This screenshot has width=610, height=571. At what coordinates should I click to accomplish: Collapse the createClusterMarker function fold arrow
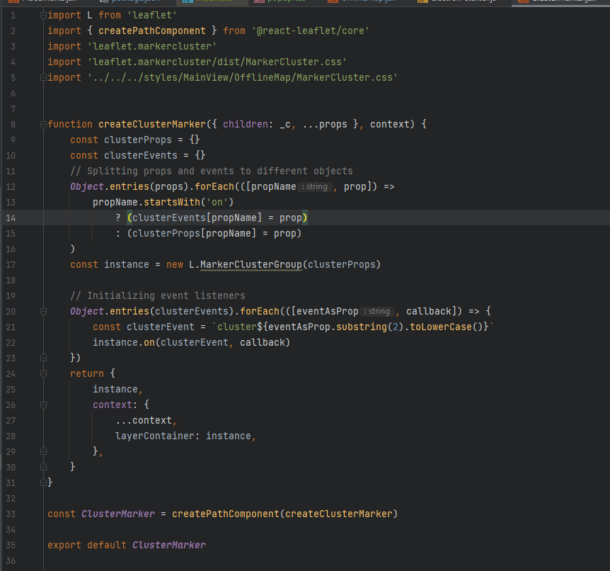pyautogui.click(x=43, y=124)
